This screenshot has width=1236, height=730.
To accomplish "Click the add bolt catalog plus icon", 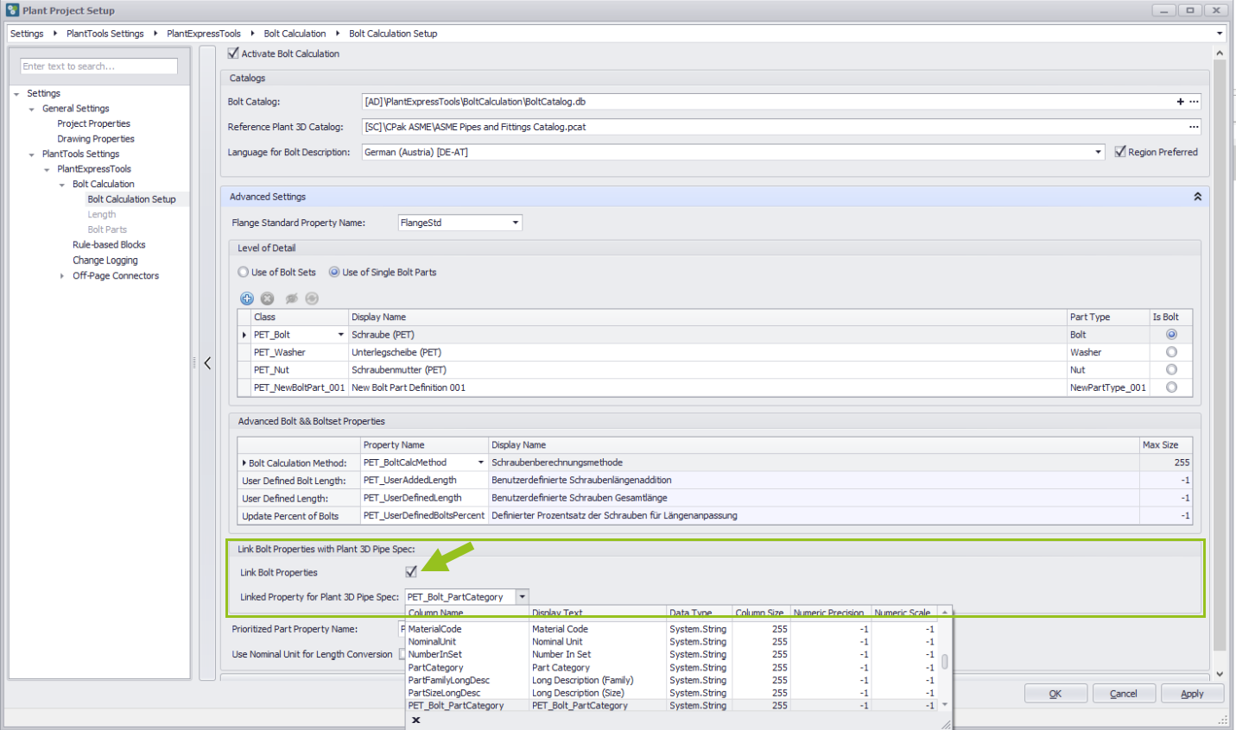I will coord(1180,102).
